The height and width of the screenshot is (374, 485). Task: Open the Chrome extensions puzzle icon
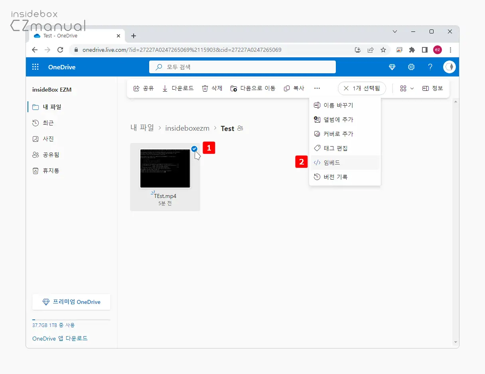pos(412,50)
